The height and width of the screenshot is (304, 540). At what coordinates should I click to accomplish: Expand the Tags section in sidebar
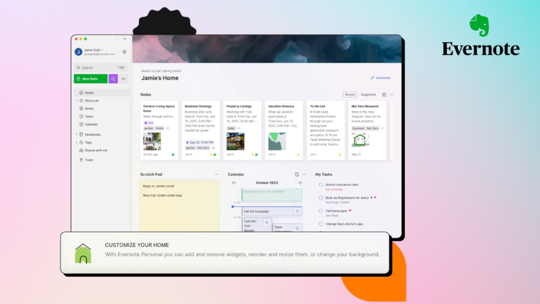point(76,142)
